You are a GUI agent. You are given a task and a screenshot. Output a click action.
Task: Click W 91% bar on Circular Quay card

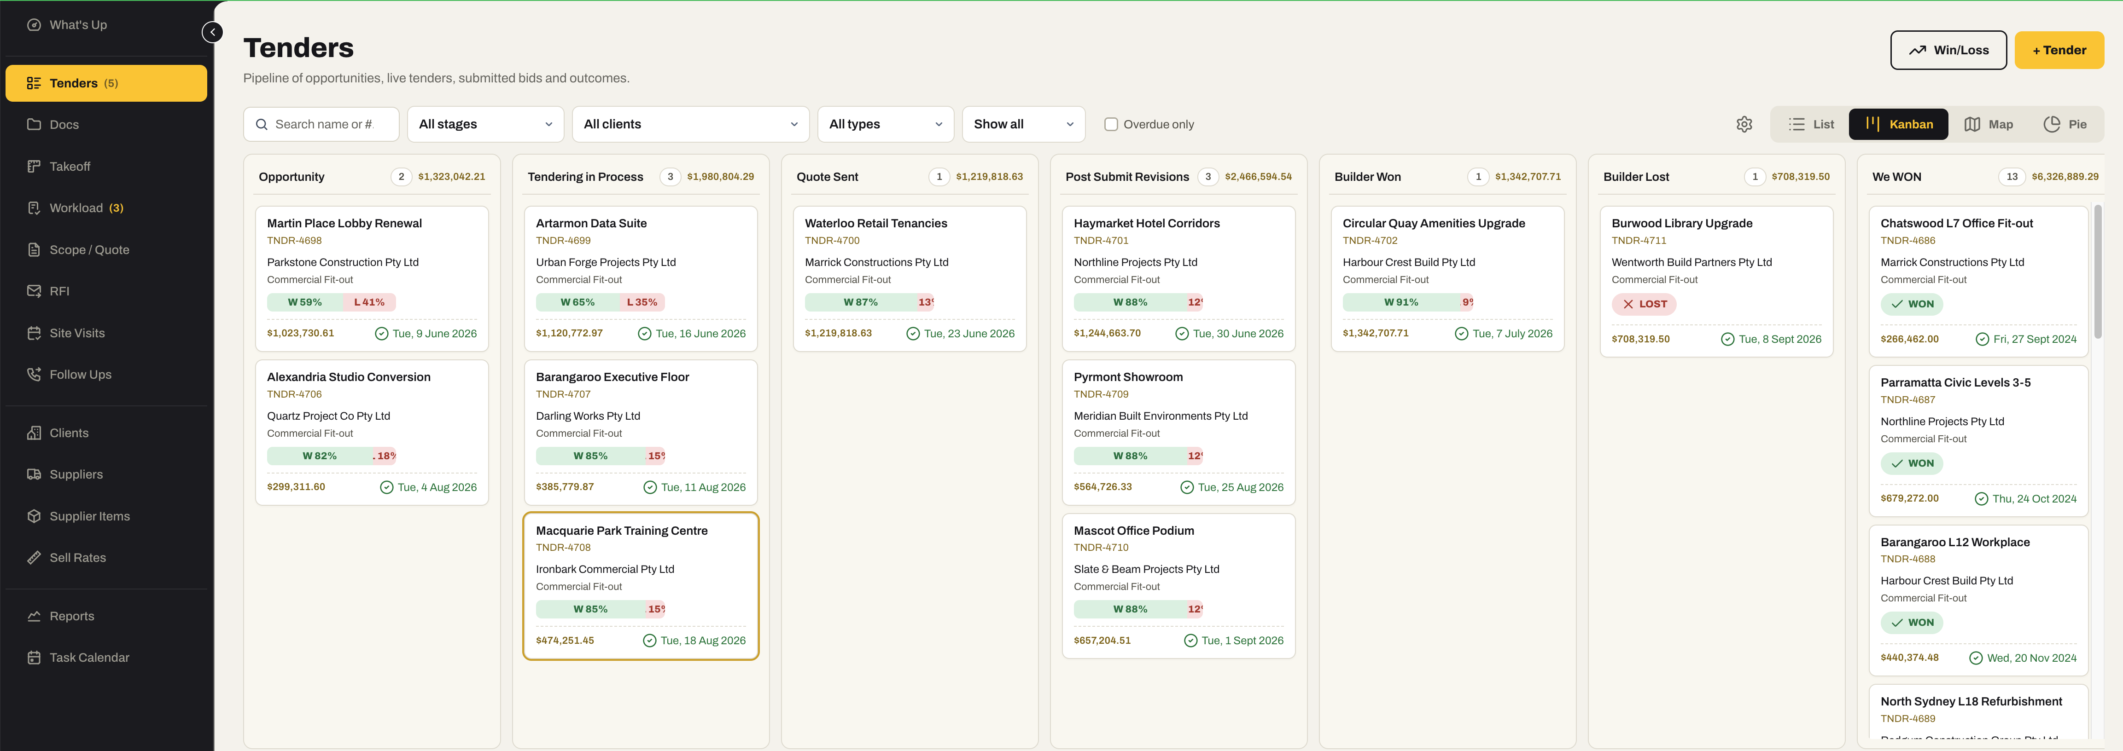click(x=1400, y=302)
